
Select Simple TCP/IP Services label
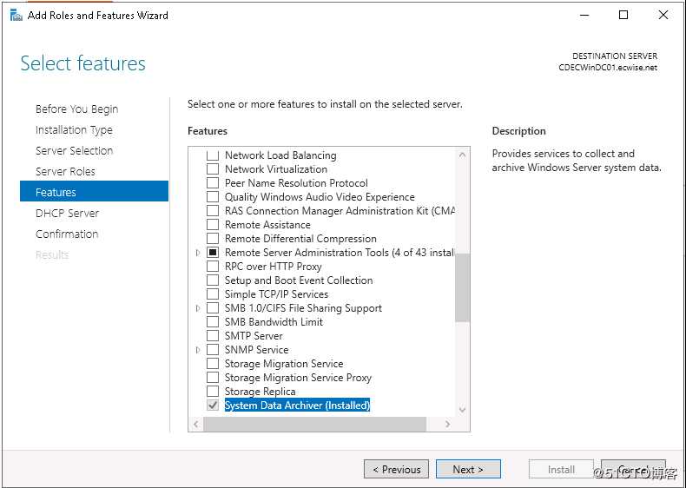[x=276, y=294]
